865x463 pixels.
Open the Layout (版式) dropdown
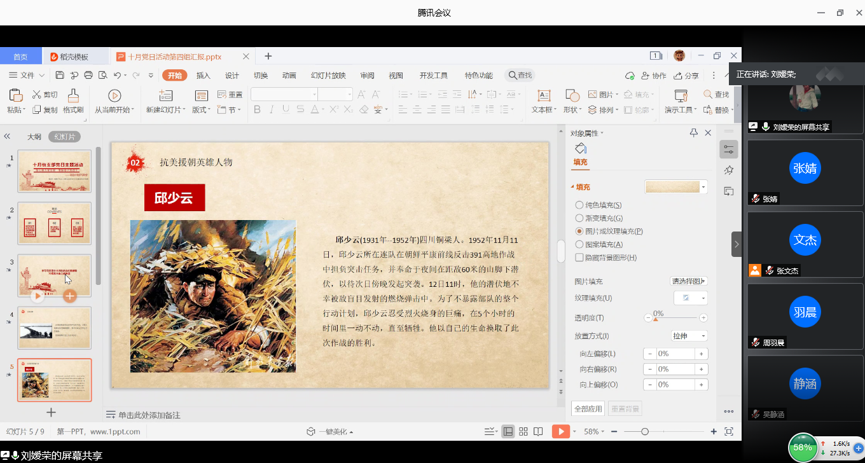click(201, 110)
